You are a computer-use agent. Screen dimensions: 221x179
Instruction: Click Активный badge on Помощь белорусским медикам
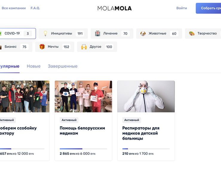point(69,120)
